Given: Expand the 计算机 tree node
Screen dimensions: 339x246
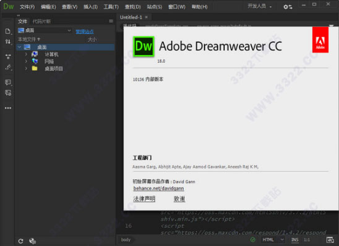Looking at the screenshot, I should [26, 54].
